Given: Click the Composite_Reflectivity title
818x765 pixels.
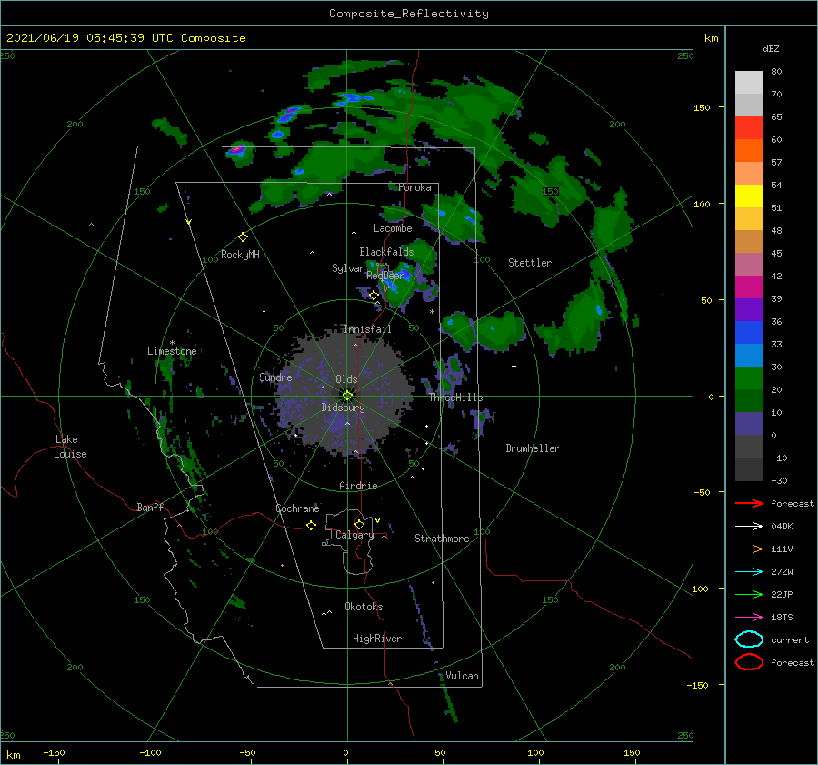Looking at the screenshot, I should pos(409,14).
